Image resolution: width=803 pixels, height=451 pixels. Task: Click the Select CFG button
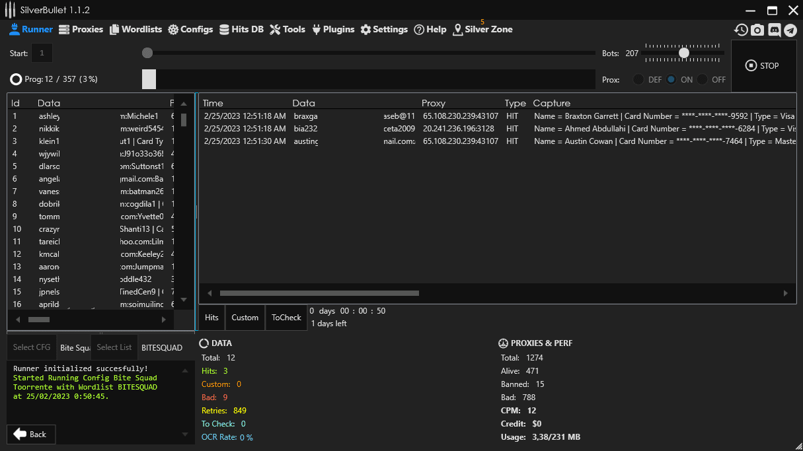pos(32,347)
